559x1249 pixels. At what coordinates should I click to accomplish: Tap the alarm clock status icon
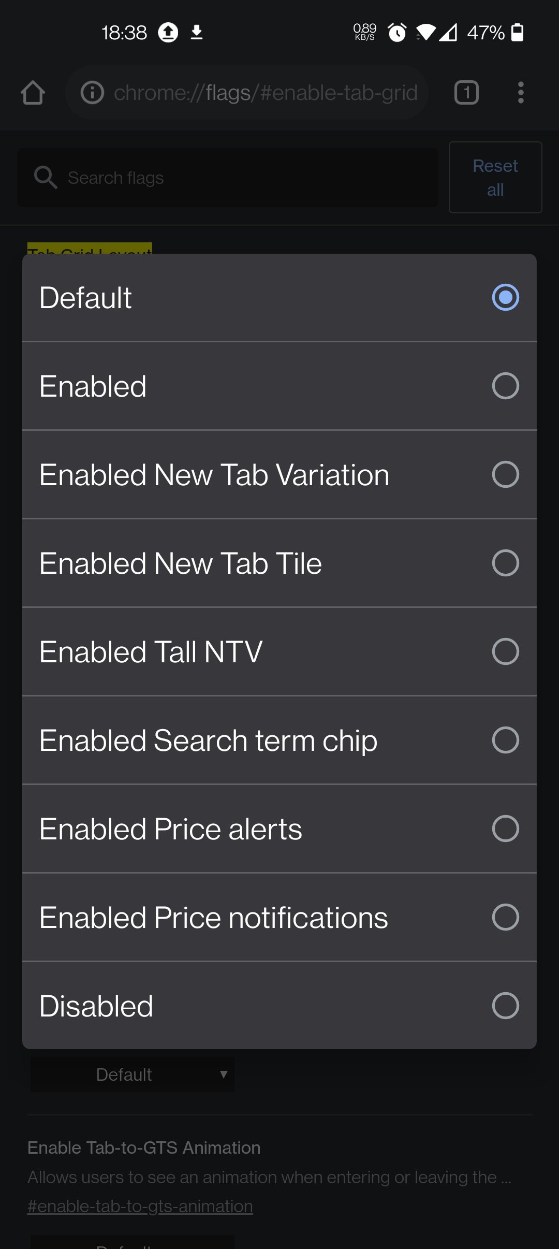[x=397, y=33]
